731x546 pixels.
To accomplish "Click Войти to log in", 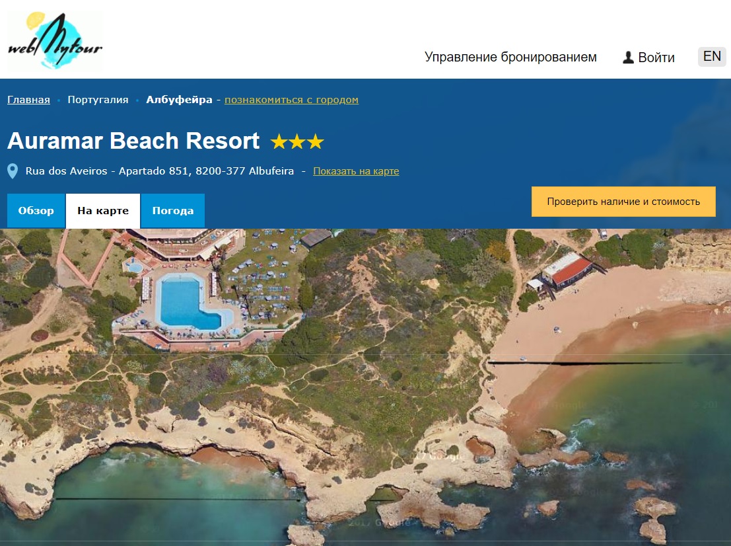I will pos(656,58).
